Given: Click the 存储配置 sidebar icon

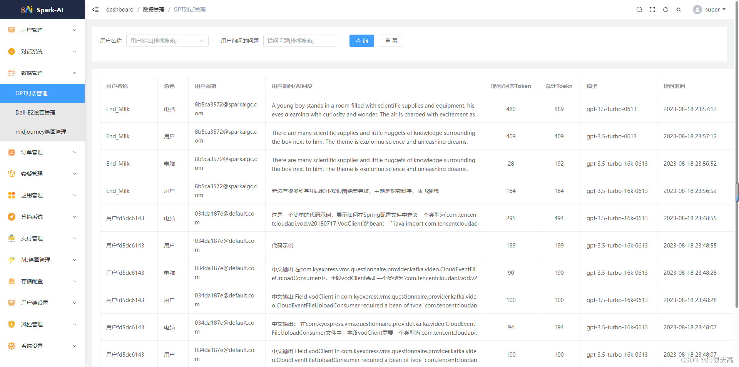Looking at the screenshot, I should [x=12, y=281].
